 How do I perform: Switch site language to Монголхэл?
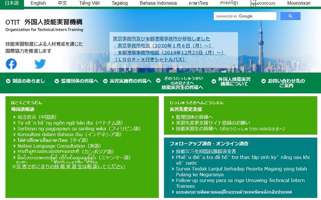299,3
